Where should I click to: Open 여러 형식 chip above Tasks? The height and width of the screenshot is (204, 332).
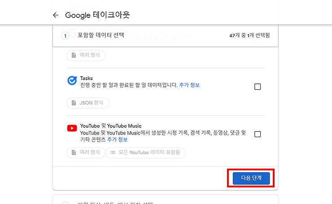86,55
